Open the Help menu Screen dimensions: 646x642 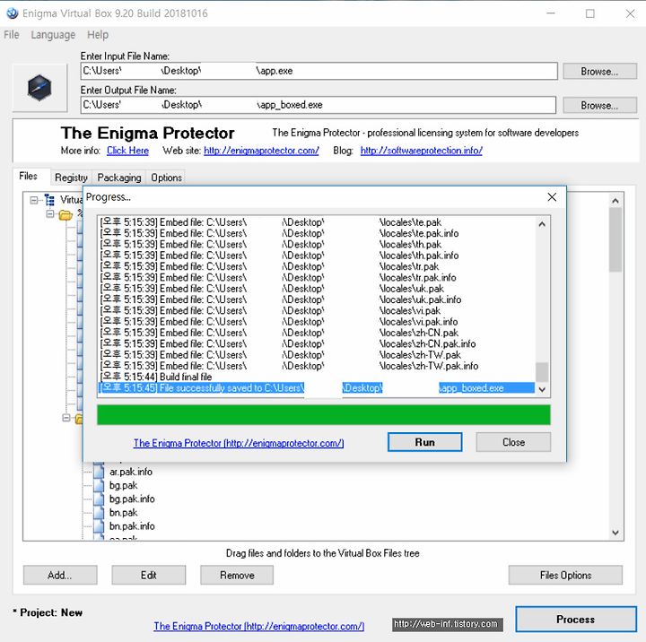(x=98, y=35)
